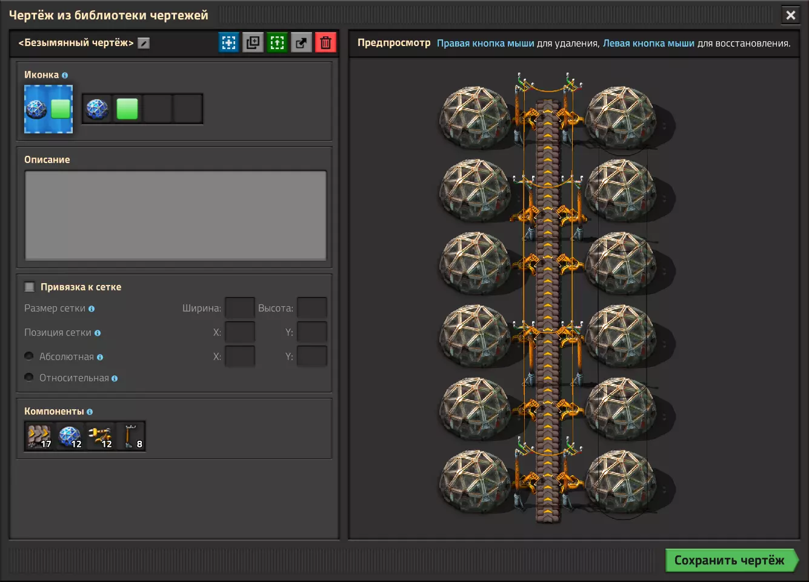Choose the third empty icon slot
This screenshot has height=582, width=809.
click(x=158, y=109)
